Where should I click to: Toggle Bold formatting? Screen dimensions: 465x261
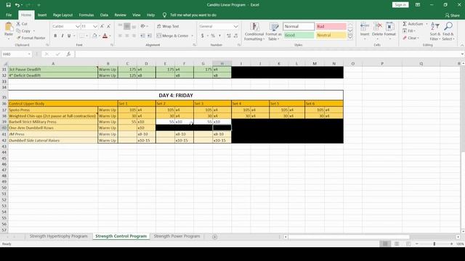pos(55,36)
